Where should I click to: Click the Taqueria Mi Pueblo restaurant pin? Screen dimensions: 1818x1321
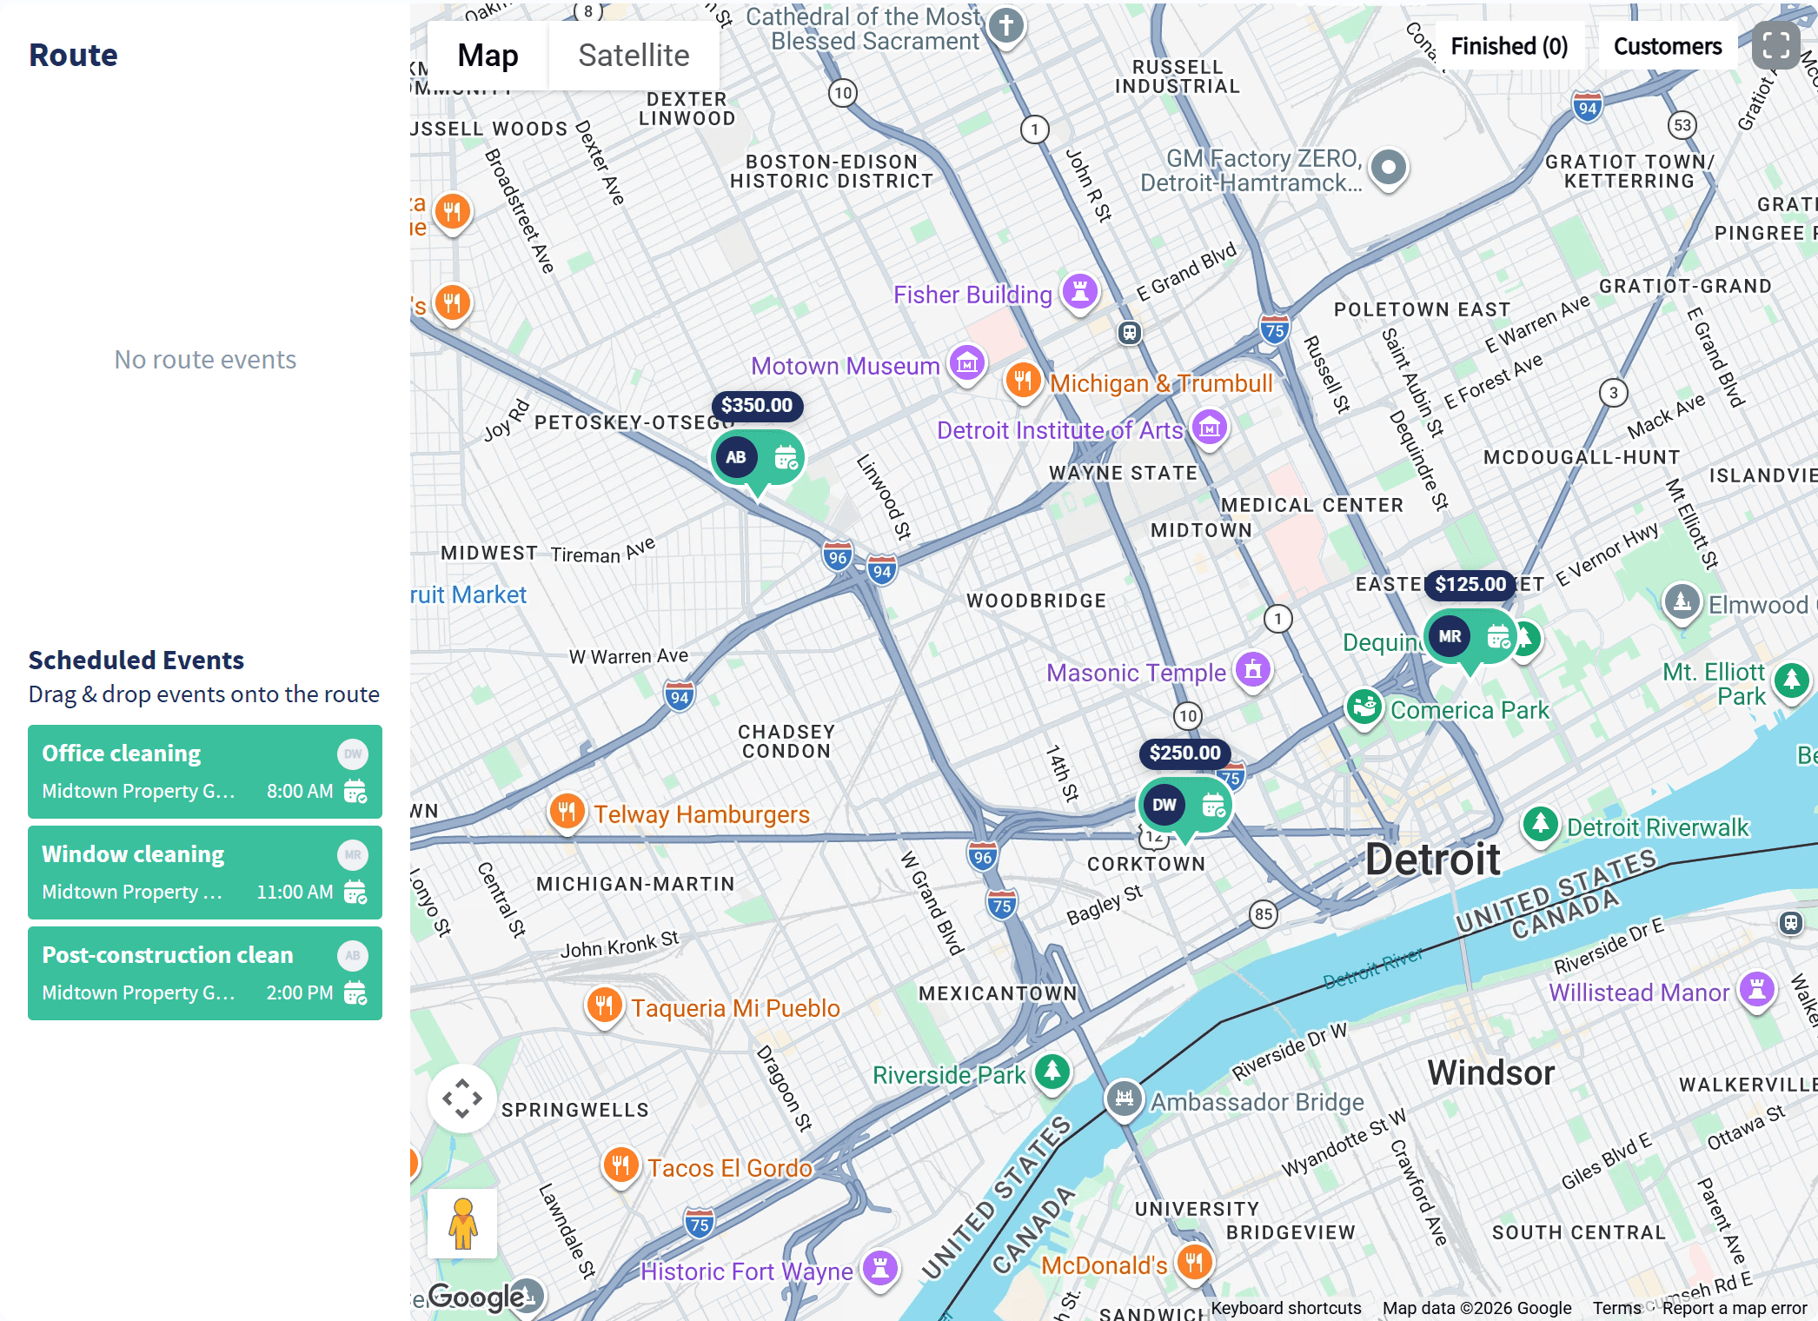(x=604, y=1006)
